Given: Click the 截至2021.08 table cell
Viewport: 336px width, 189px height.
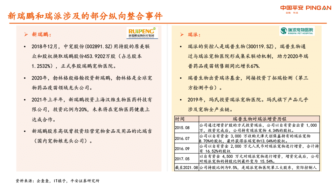Looking at the screenshot, I should point(186,168).
